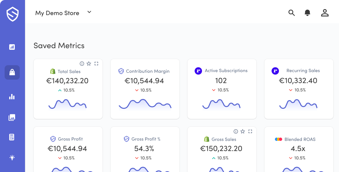339x172 pixels.
Task: Click the shield logo in sidebar
Action: tap(12, 14)
